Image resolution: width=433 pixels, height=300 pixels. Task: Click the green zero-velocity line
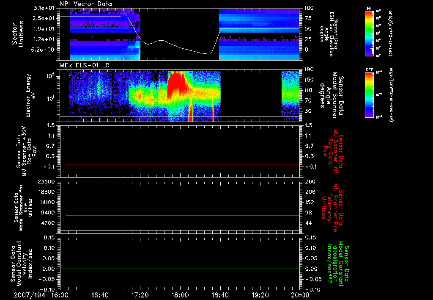(x=180, y=269)
